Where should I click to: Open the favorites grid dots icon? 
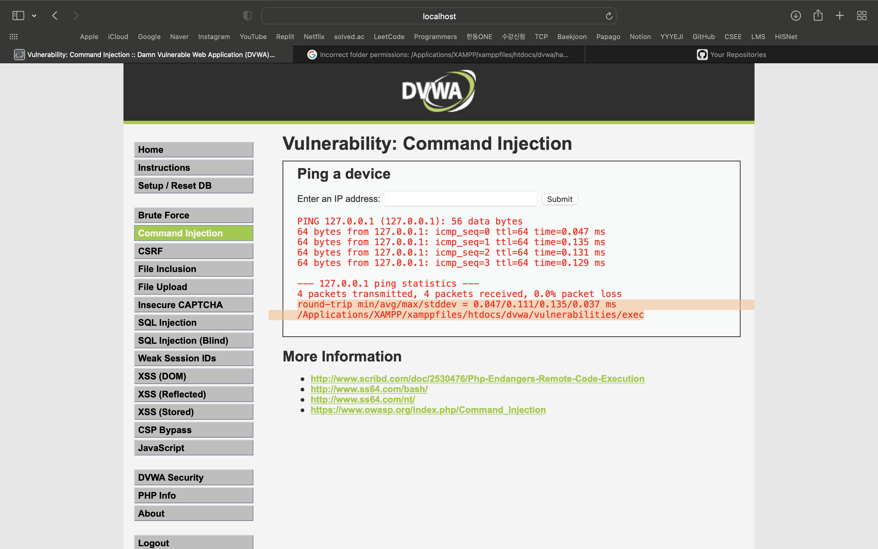(13, 37)
